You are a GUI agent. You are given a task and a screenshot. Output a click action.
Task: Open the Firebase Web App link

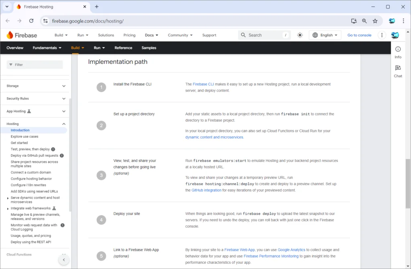(240, 250)
